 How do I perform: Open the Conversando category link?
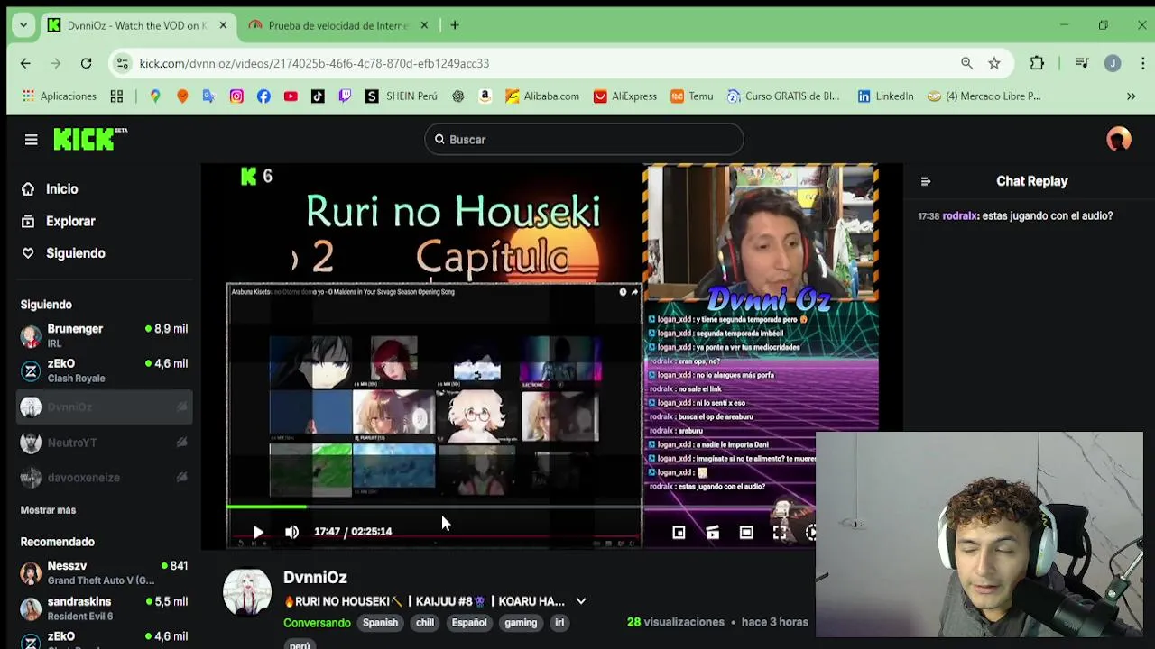coord(317,623)
